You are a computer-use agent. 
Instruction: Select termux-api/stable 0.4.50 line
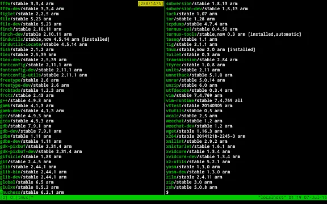tap(202, 29)
